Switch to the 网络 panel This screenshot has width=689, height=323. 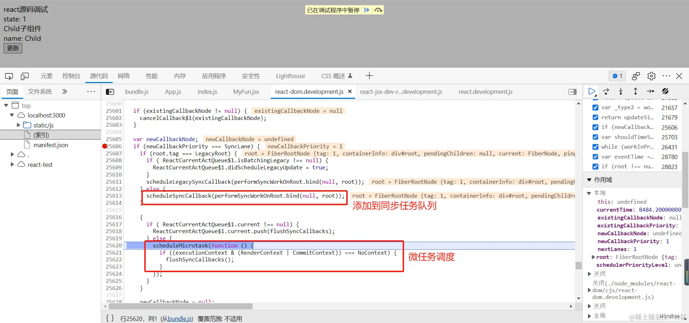(x=123, y=76)
